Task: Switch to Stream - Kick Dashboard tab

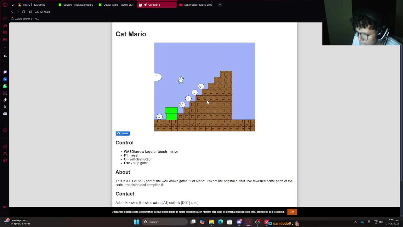Action: coord(76,5)
